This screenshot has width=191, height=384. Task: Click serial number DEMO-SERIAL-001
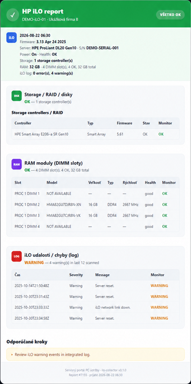coord(102,48)
